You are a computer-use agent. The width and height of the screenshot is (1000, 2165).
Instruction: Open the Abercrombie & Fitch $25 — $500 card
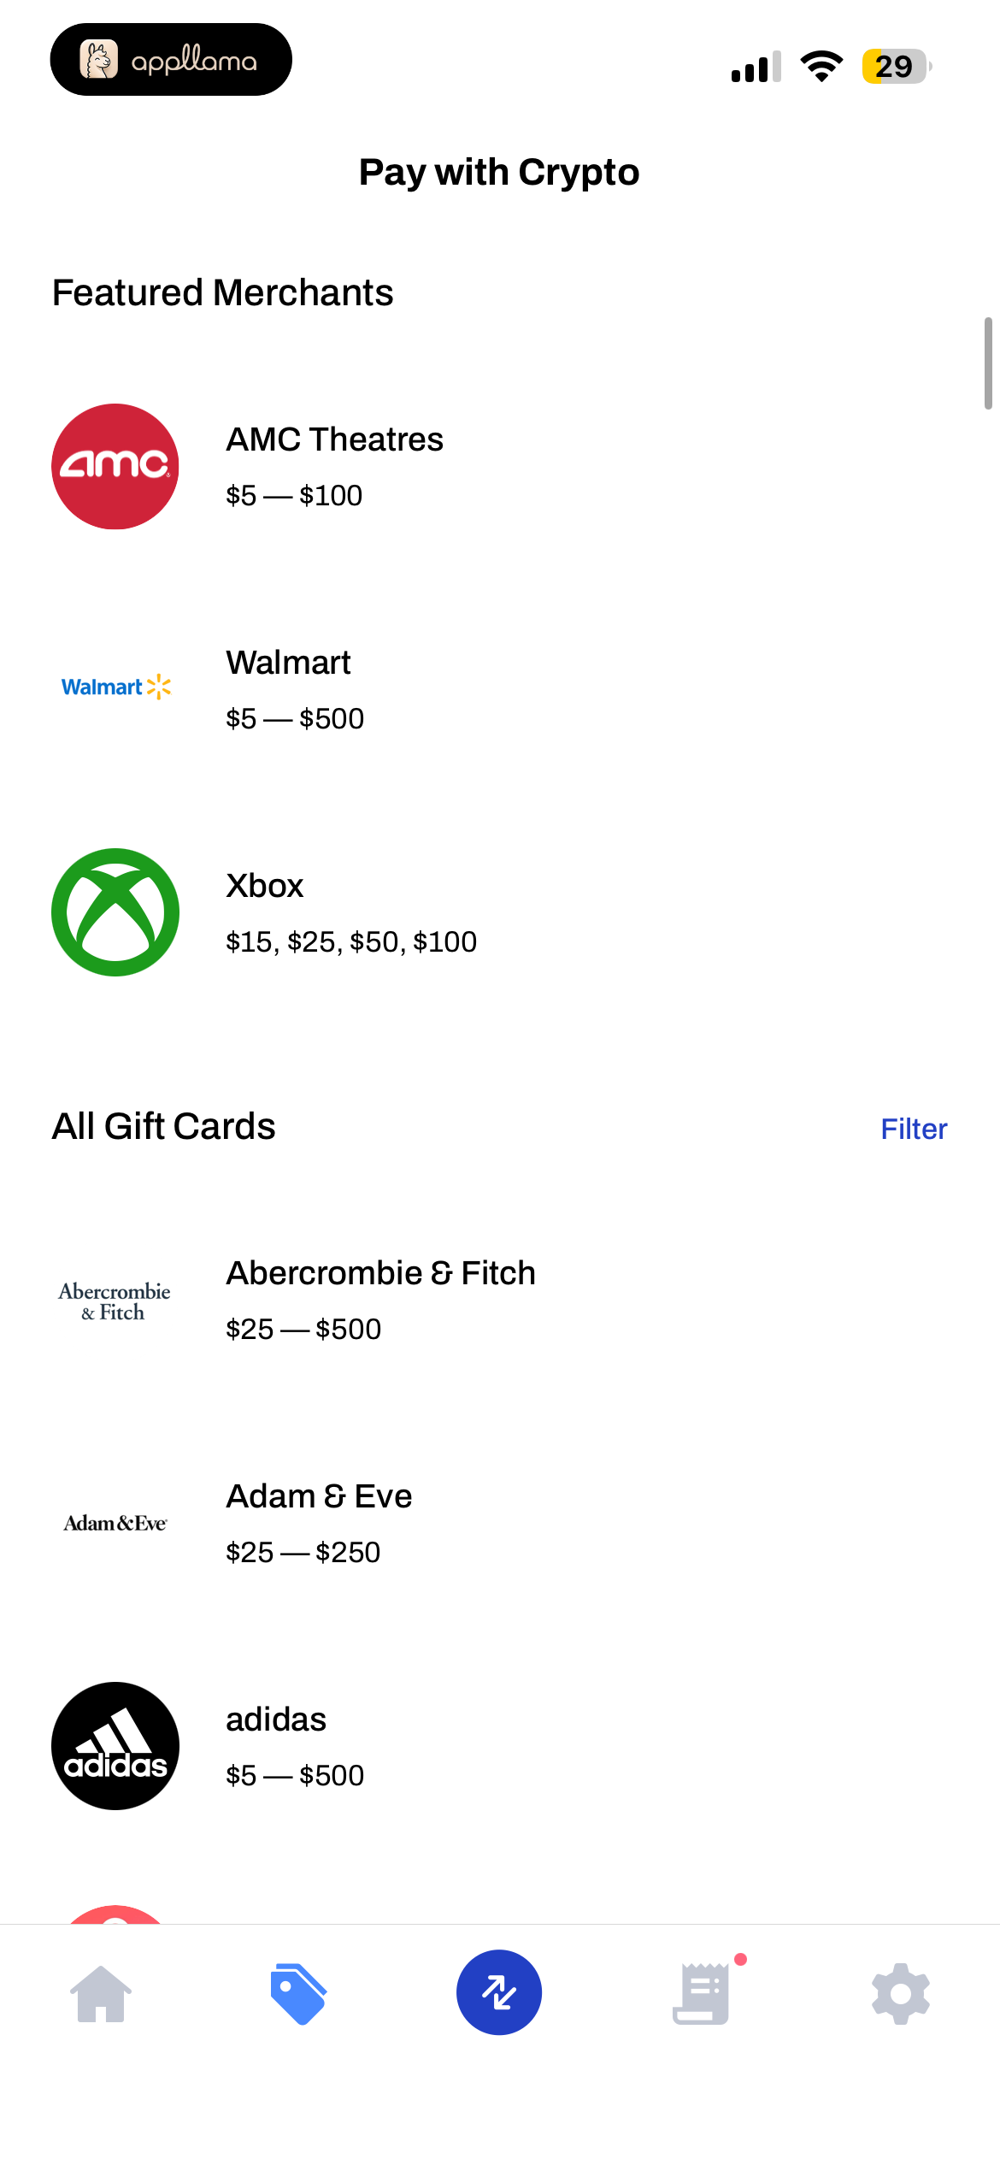500,1300
